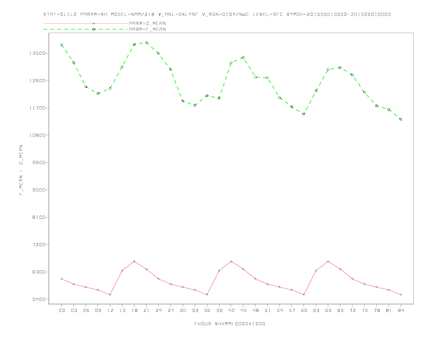Select the circle marker on the green legend line
This screenshot has width=437, height=338.
[94, 29]
